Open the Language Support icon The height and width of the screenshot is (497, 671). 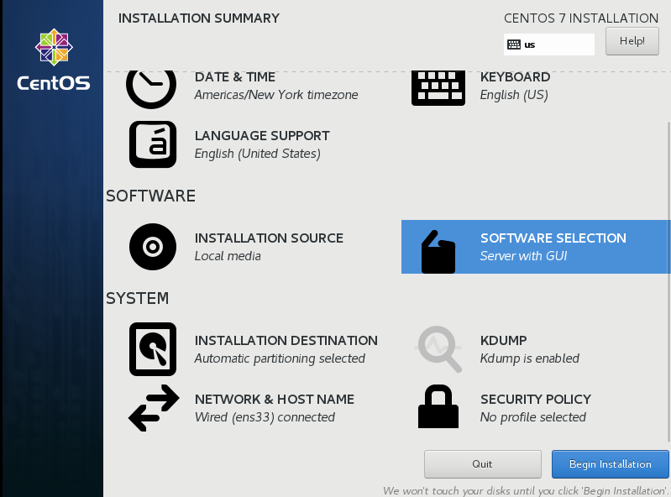click(x=153, y=144)
